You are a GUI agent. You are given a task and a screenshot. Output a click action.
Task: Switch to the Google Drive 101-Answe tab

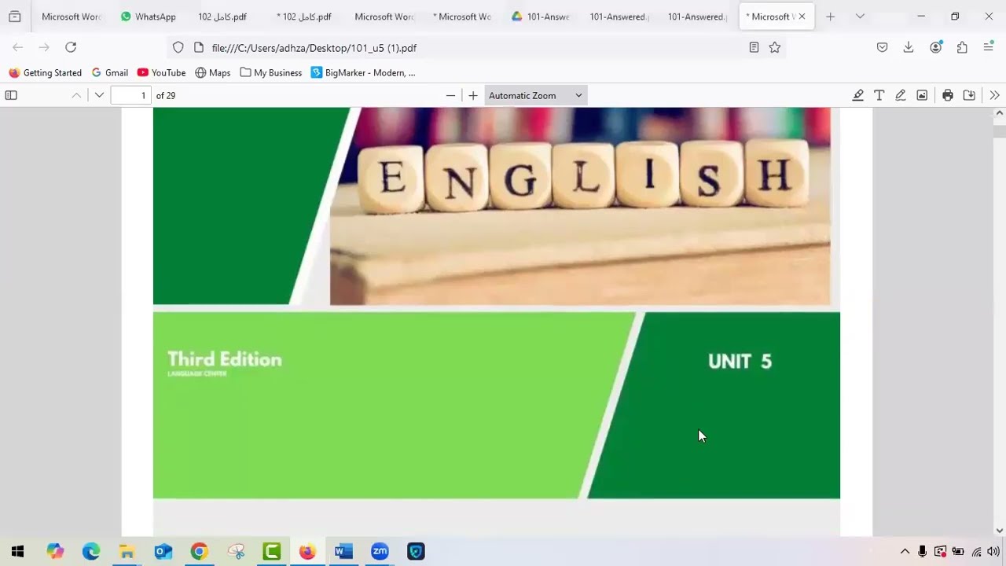point(542,17)
